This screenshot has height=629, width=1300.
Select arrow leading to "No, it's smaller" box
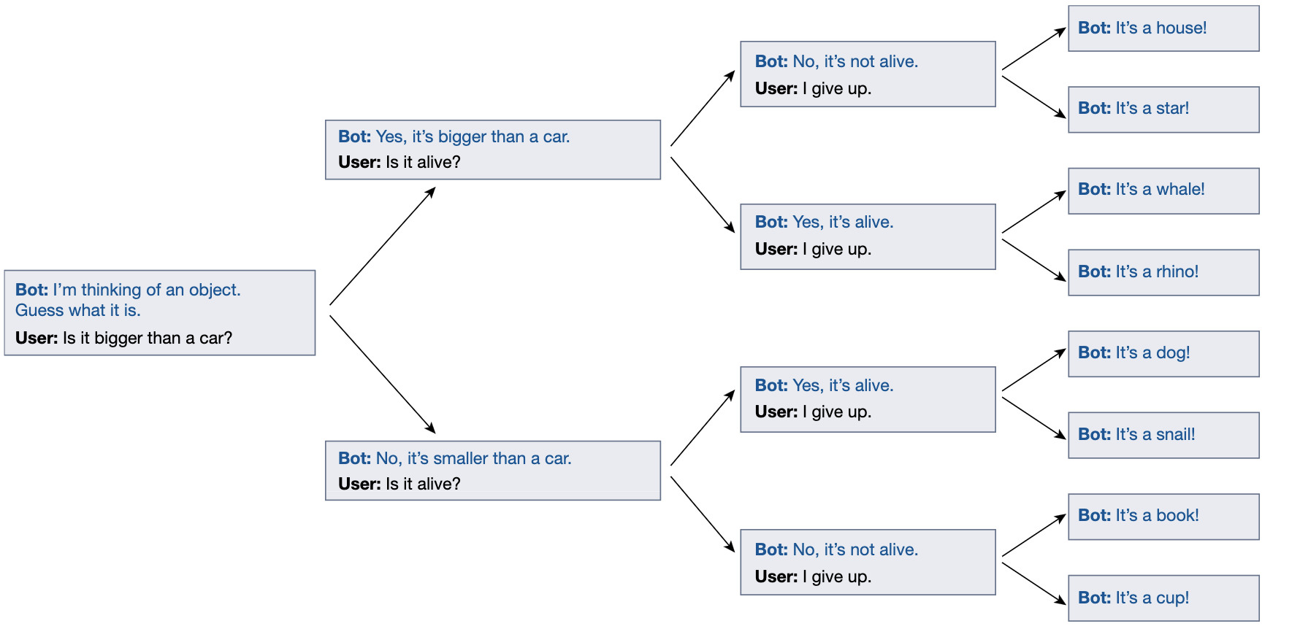point(382,374)
